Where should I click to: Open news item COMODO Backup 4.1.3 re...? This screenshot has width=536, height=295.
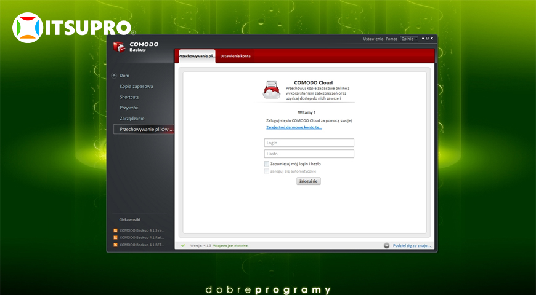142,230
